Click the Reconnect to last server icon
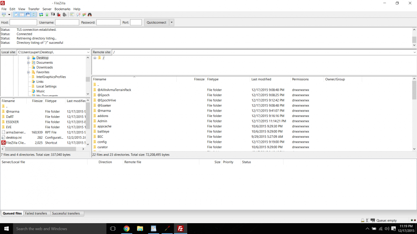The height and width of the screenshot is (234, 417). pyautogui.click(x=64, y=15)
